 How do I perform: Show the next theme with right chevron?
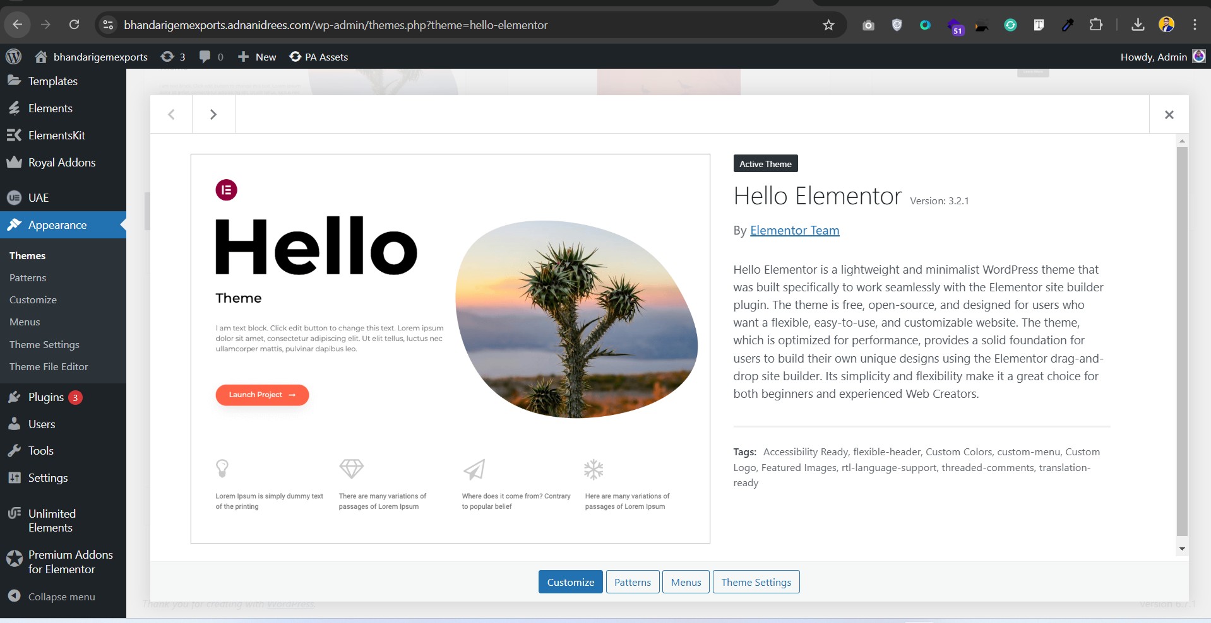coord(213,114)
